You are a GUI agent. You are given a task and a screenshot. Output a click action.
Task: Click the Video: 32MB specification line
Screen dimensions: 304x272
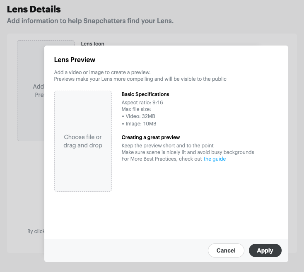140,116
